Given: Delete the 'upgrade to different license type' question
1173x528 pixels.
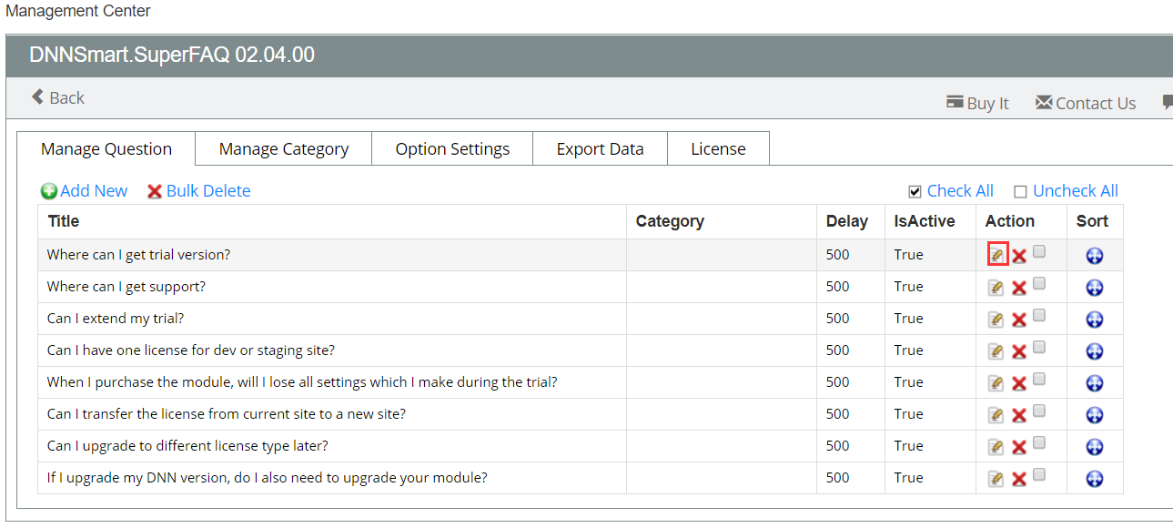Looking at the screenshot, I should point(1019,447).
